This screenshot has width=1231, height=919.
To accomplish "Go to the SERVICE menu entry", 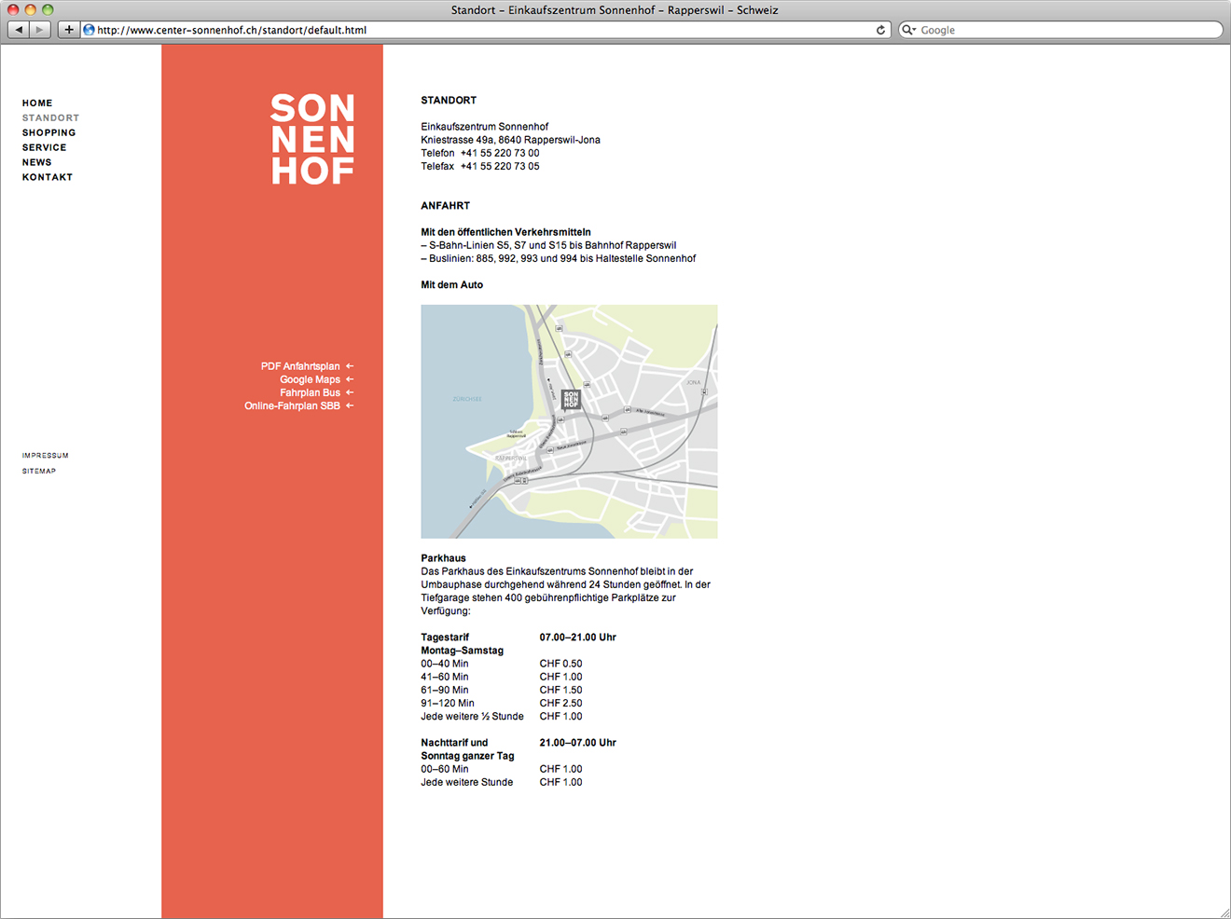I will (x=45, y=148).
